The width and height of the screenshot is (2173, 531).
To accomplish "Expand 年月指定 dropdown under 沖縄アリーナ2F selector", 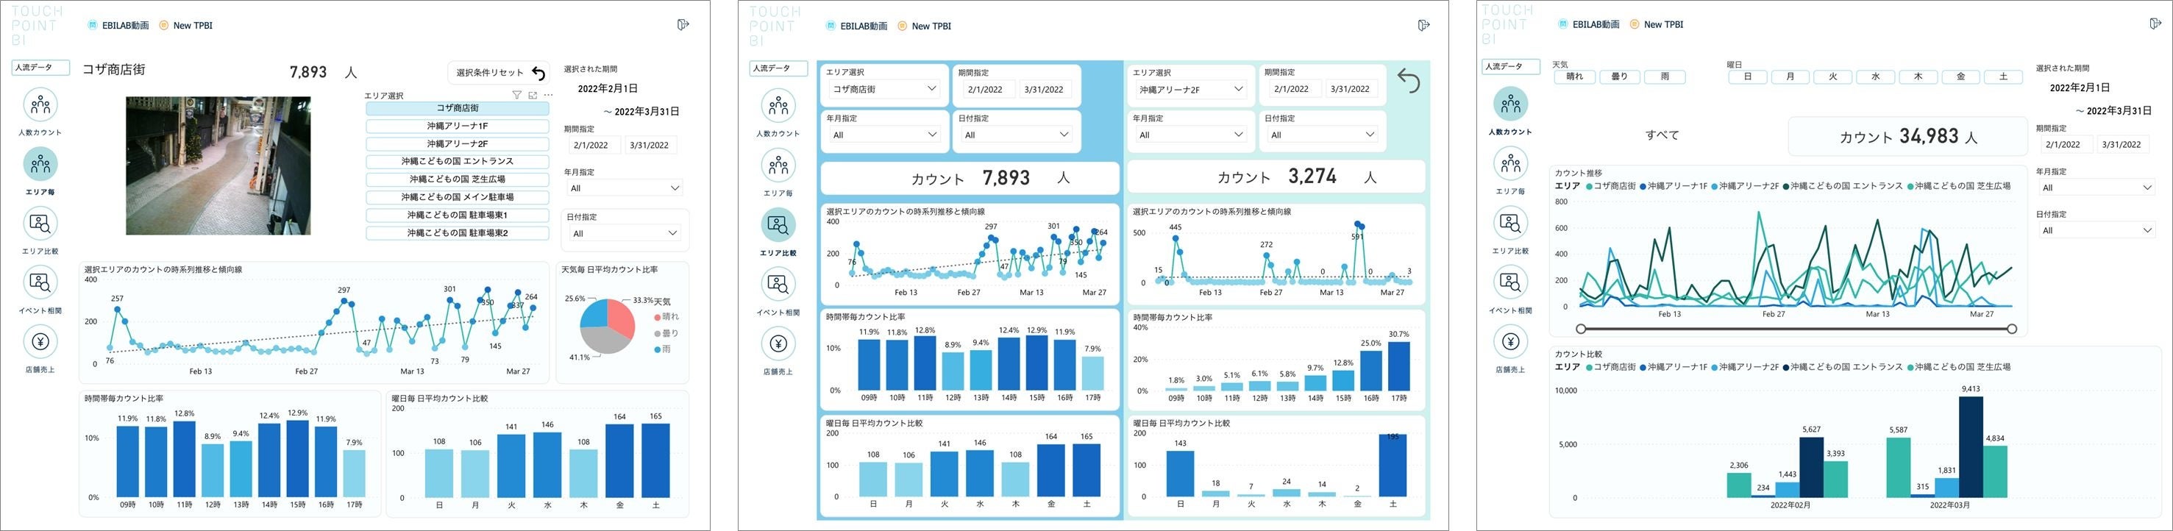I will click(x=1189, y=134).
